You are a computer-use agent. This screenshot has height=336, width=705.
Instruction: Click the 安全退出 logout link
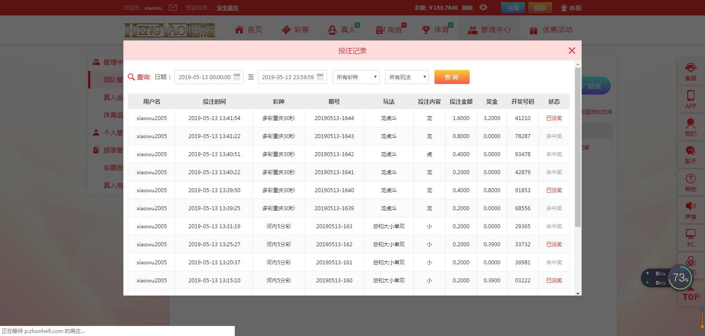coord(227,8)
